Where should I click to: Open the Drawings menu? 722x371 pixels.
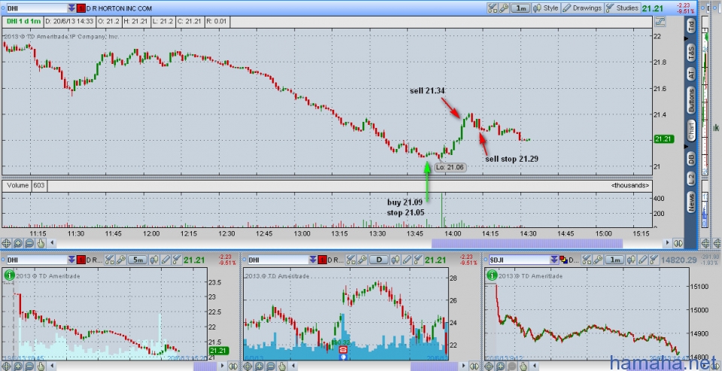[x=582, y=8]
